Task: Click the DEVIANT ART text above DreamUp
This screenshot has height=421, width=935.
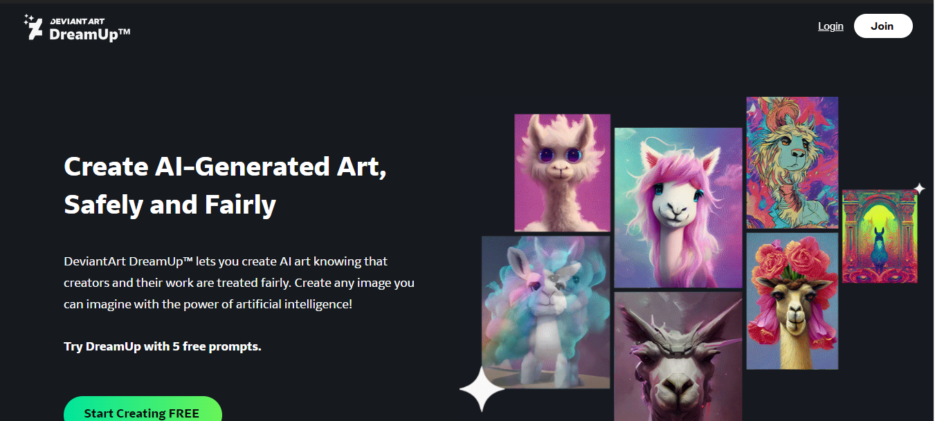Action: point(76,21)
